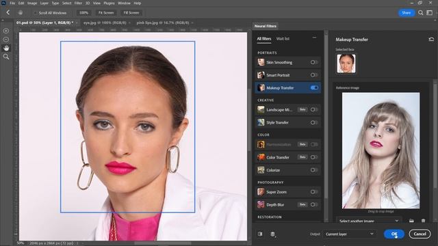Close the 01.psd document tab
Viewport: 438px width, 246px height.
click(x=77, y=23)
